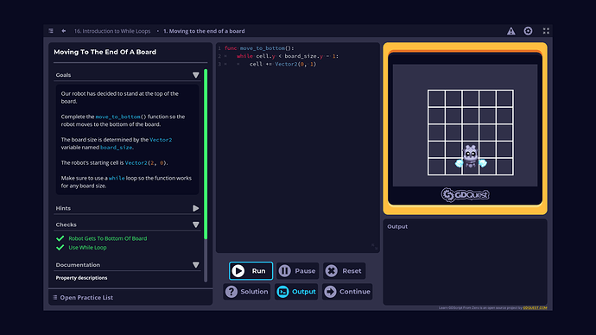Screen dimensions: 596x335
Task: Click the top-left cell of the game board
Action: point(437,98)
